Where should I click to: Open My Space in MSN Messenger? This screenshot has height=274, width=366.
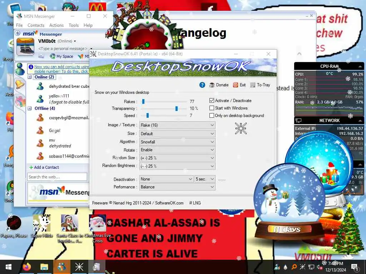tap(62, 56)
